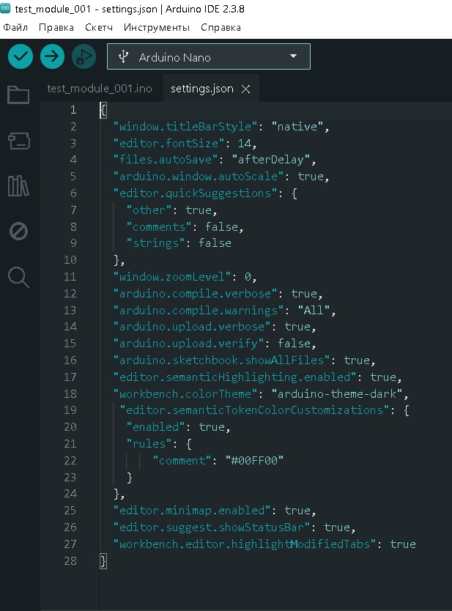
Task: Click the "#00FF00" color value
Action: 254,461
